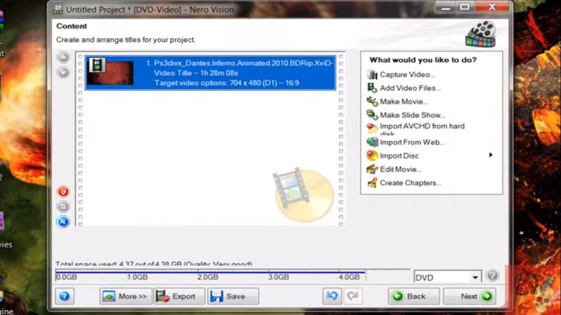Open help with blue question mark button
Image resolution: width=561 pixels, height=315 pixels.
tap(65, 296)
